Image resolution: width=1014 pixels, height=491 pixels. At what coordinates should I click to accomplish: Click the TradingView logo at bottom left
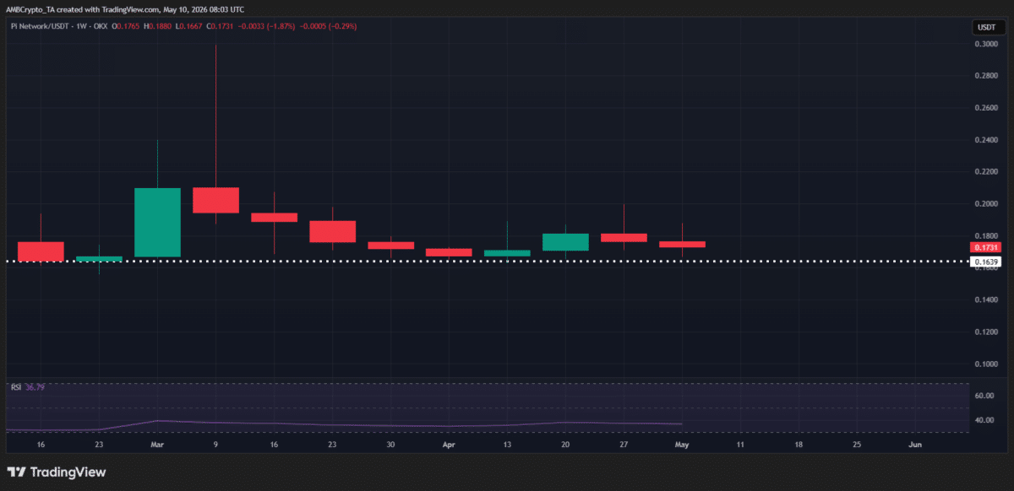tap(57, 472)
